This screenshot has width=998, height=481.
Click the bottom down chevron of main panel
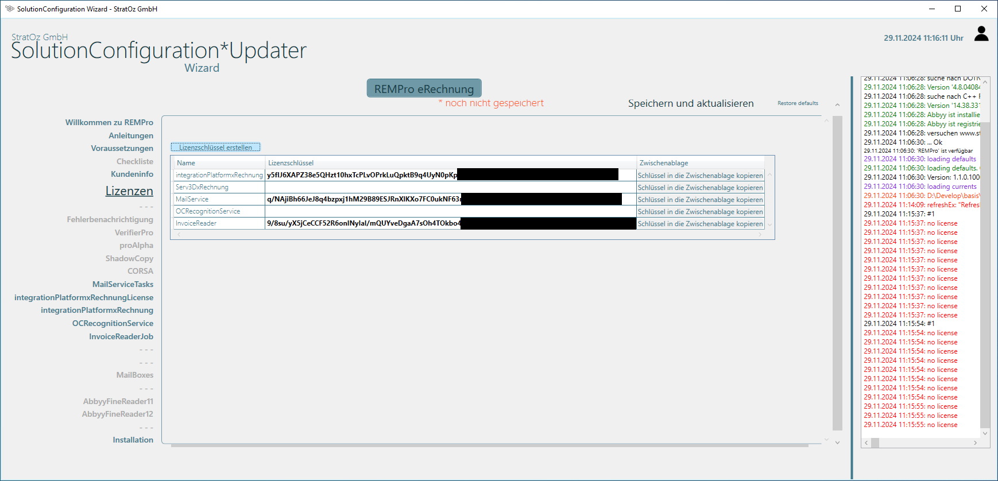click(837, 443)
